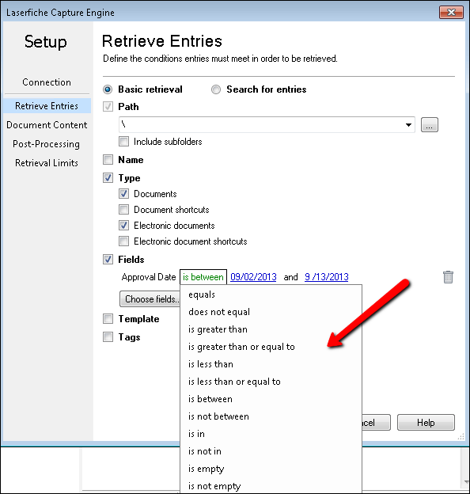The height and width of the screenshot is (494, 470).
Task: Expand the Path dropdown arrow
Action: pyautogui.click(x=408, y=125)
